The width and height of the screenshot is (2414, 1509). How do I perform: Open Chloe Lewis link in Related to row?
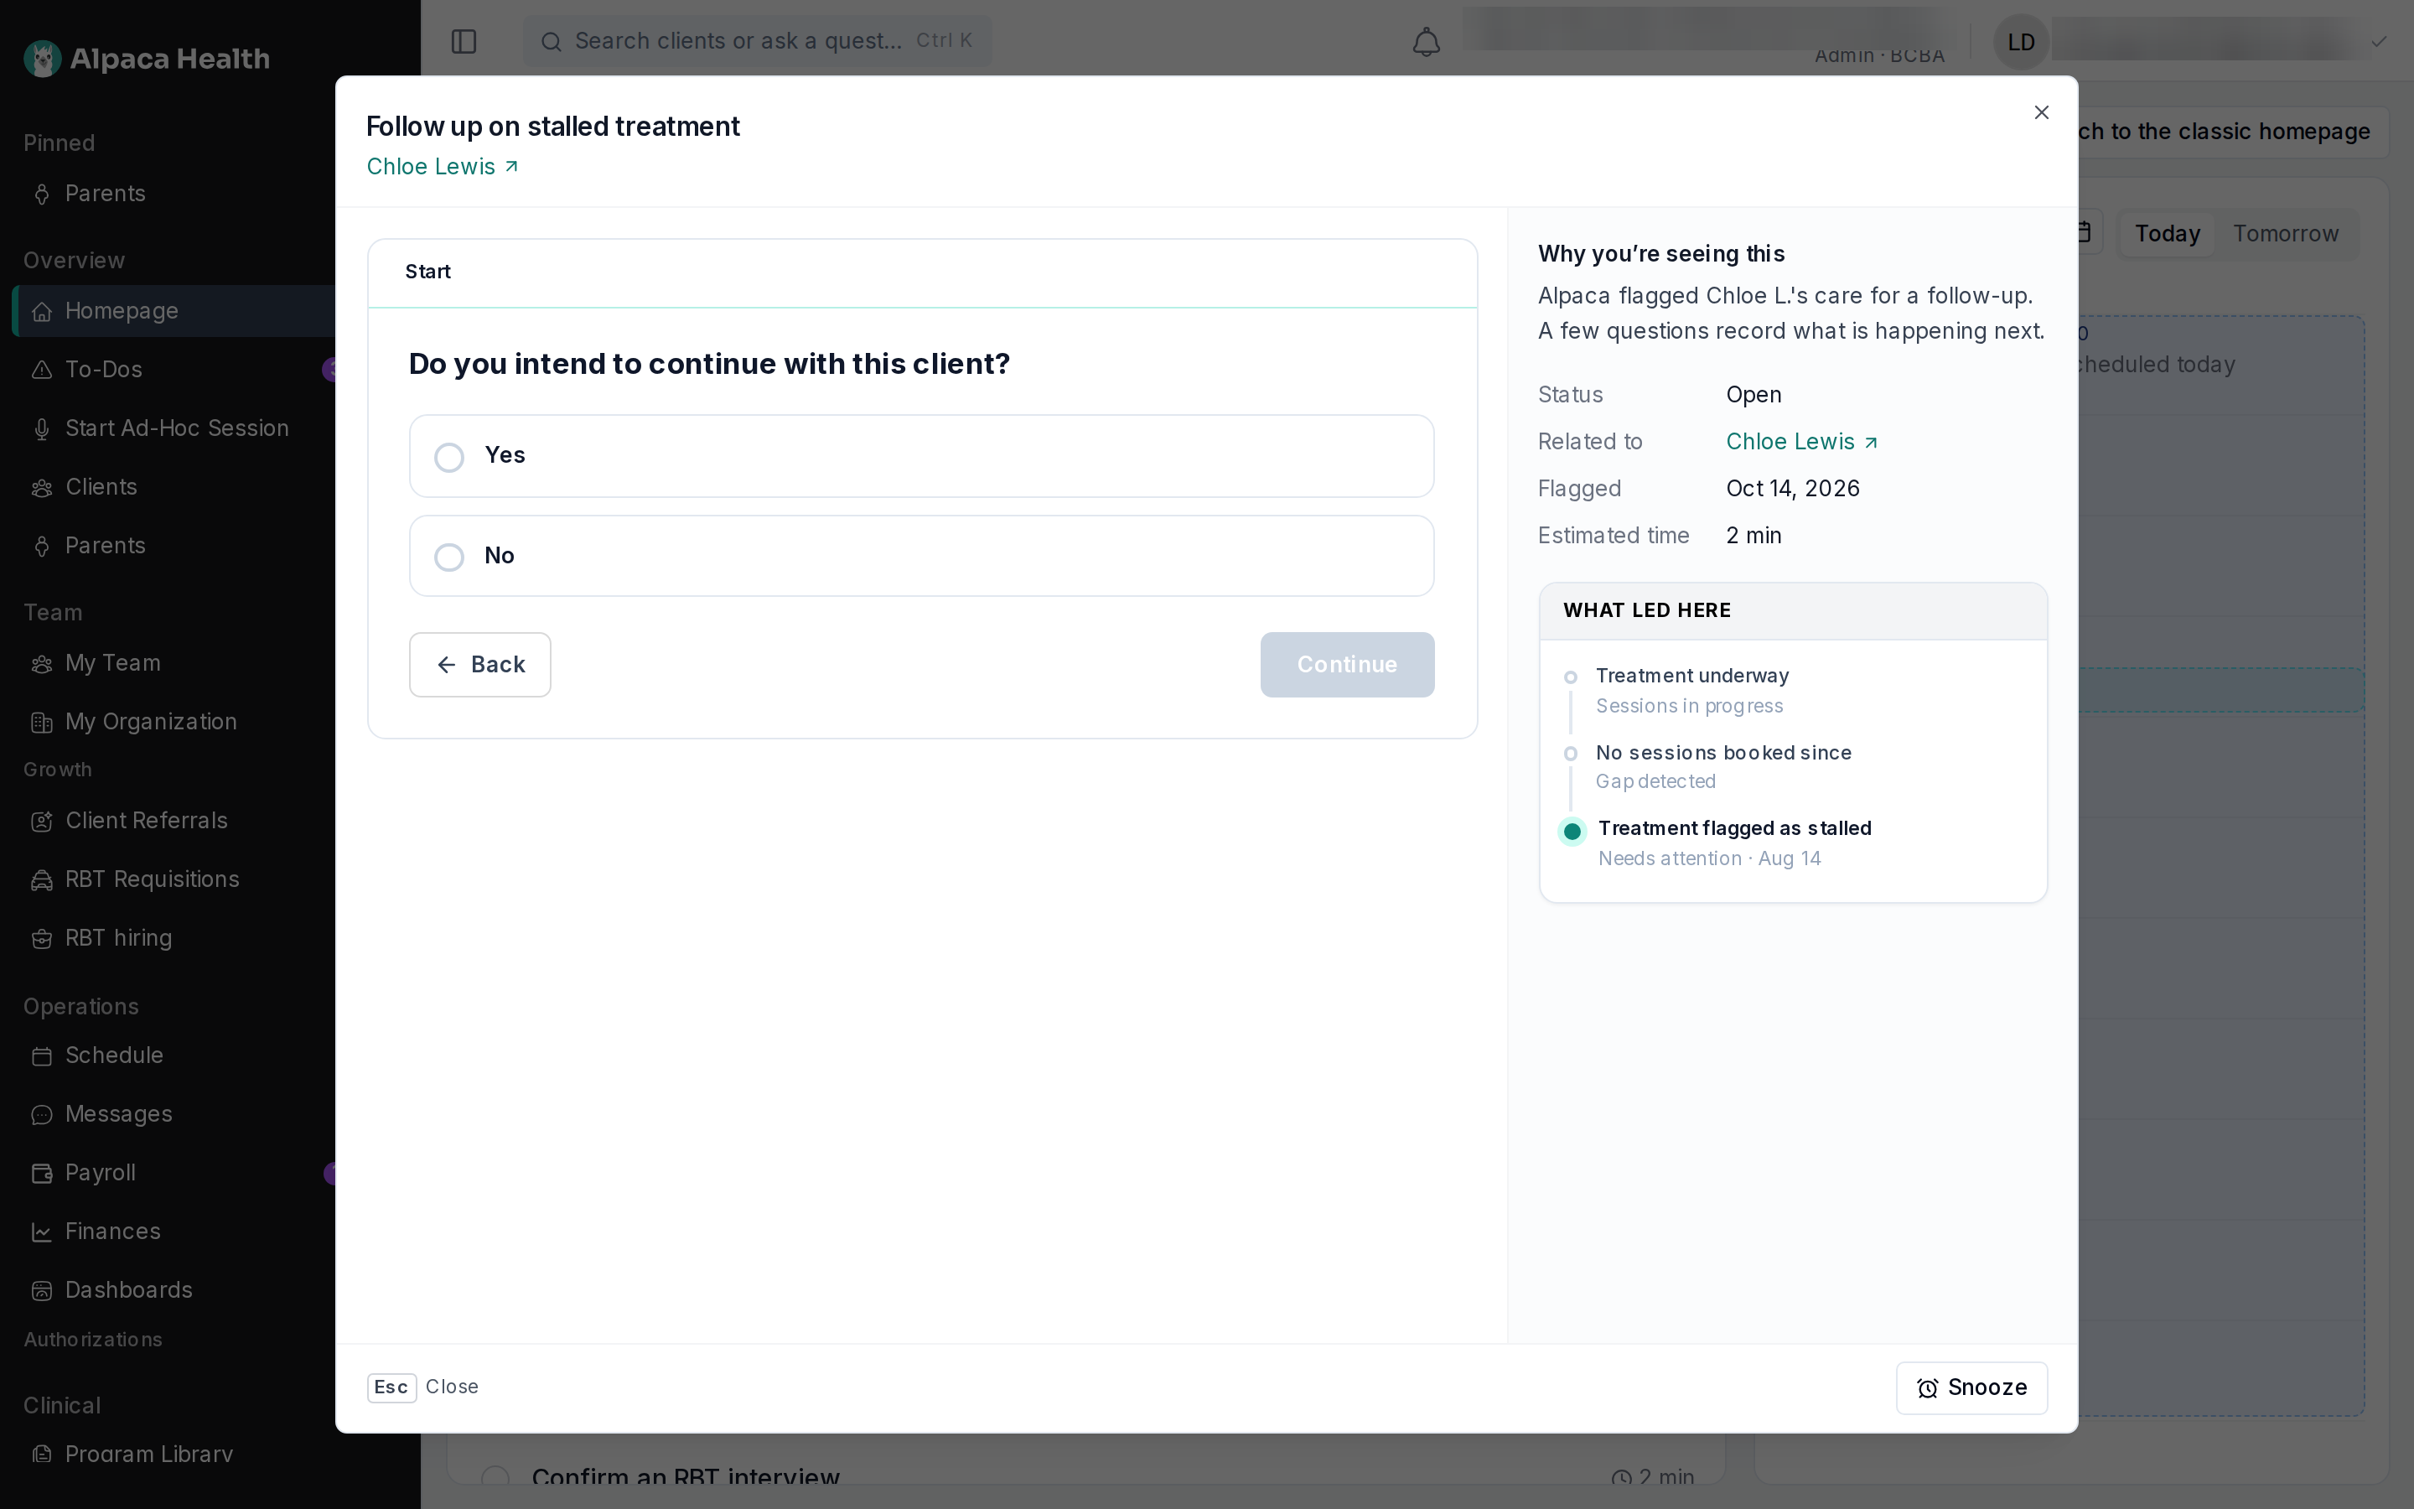1801,441
